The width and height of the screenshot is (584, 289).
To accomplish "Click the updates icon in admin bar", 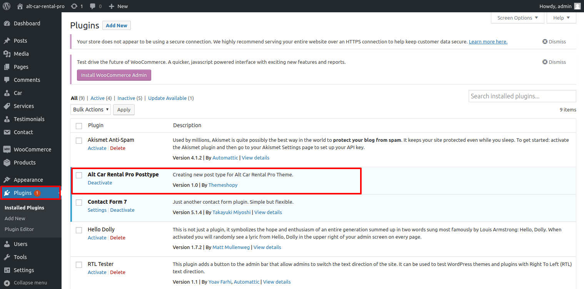I will 74,6.
